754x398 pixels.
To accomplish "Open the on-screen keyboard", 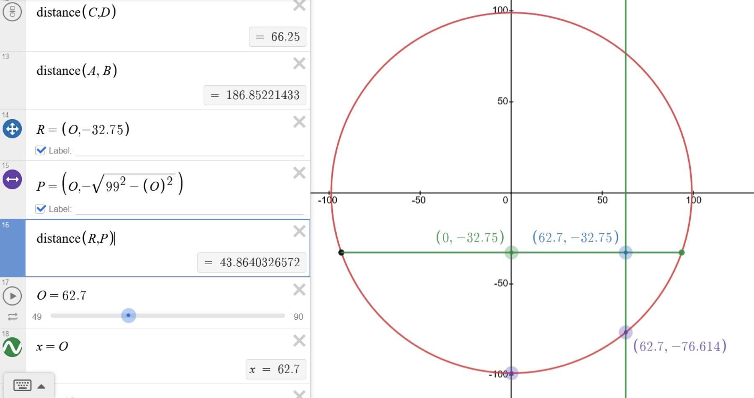I will 22,385.
